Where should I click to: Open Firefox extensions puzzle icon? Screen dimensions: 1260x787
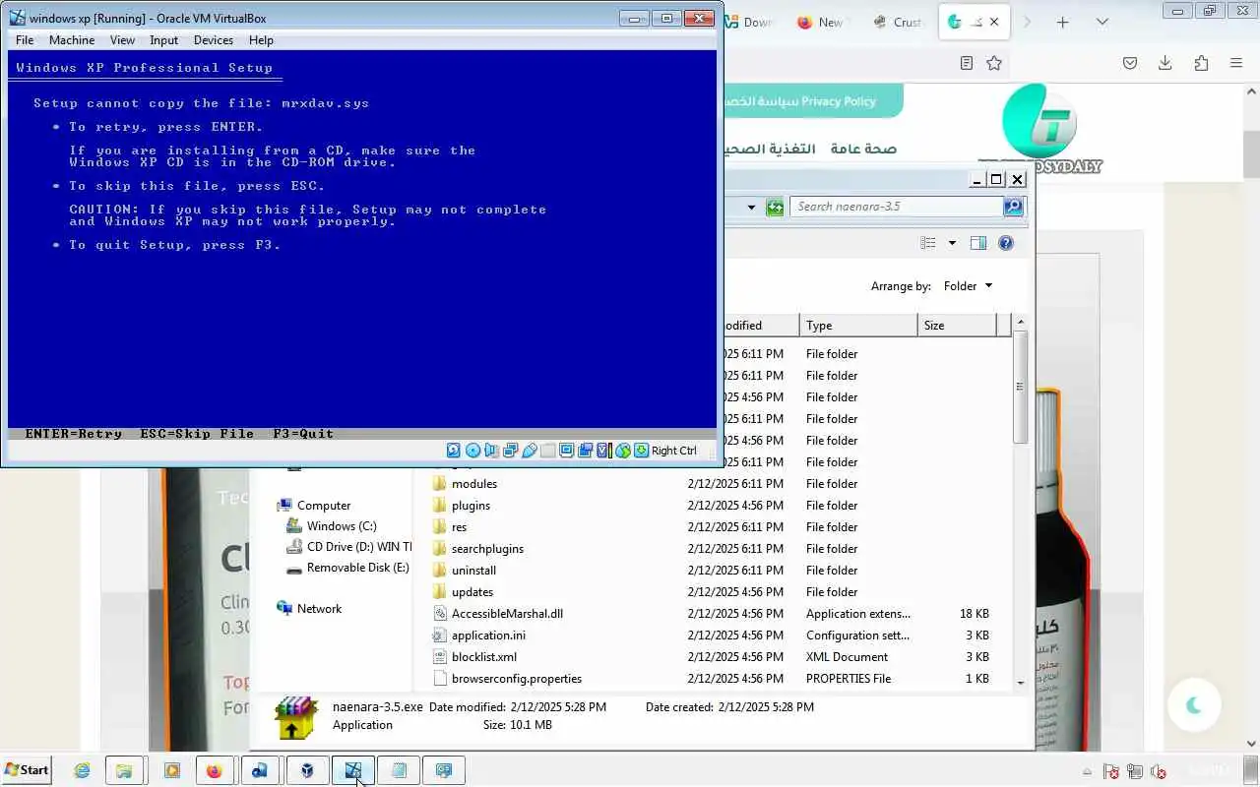1201,63
